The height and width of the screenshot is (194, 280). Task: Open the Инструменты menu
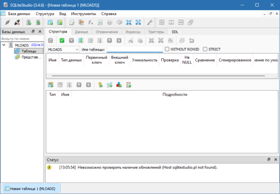[84, 14]
